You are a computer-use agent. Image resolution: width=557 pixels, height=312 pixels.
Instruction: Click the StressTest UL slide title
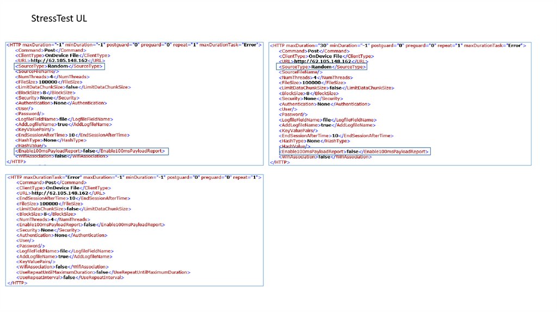point(59,18)
